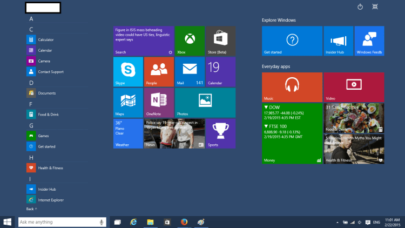Viewport: 405px width, 228px height.
Task: Open Get started in the app list
Action: (x=57, y=146)
